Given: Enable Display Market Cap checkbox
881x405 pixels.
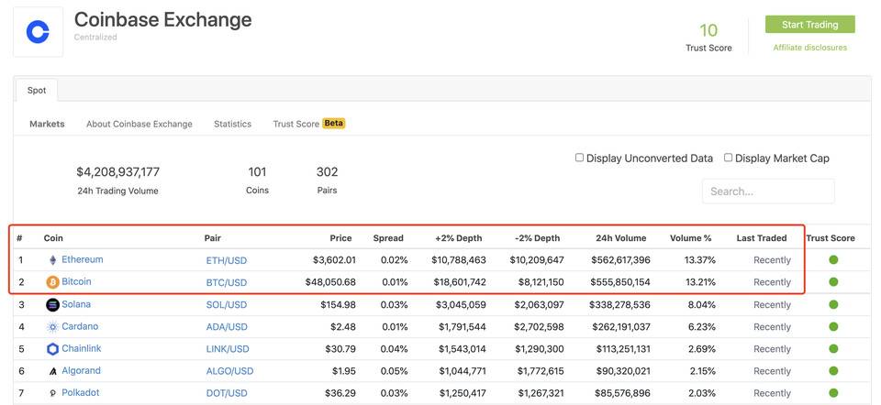Looking at the screenshot, I should click(x=728, y=158).
